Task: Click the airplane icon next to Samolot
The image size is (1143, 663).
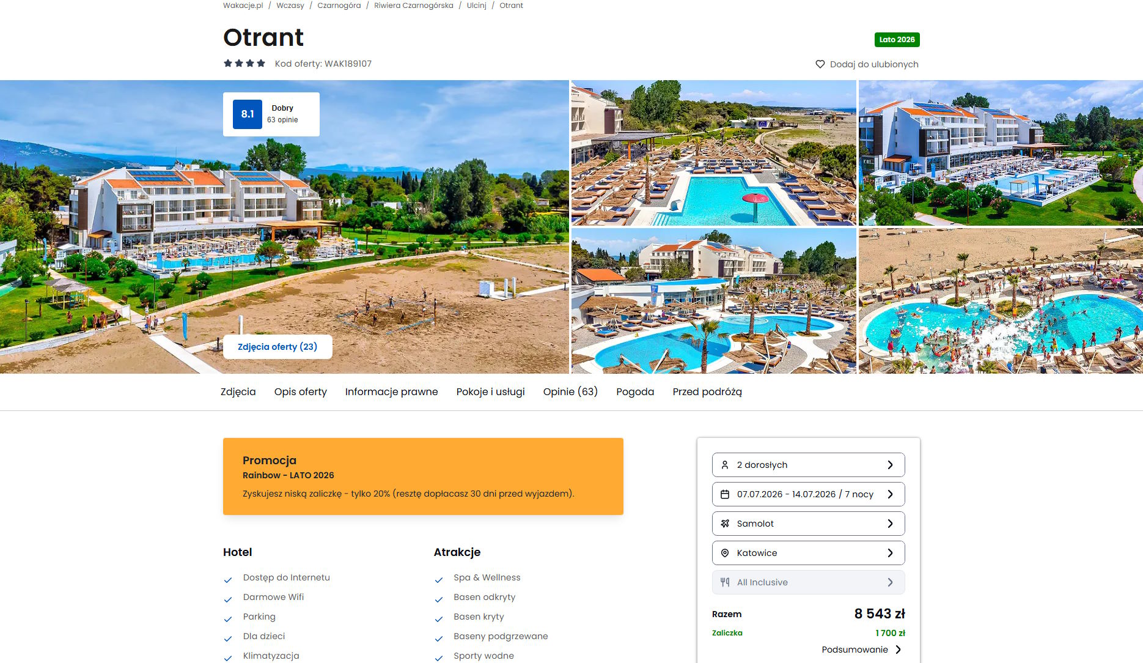Action: point(725,524)
